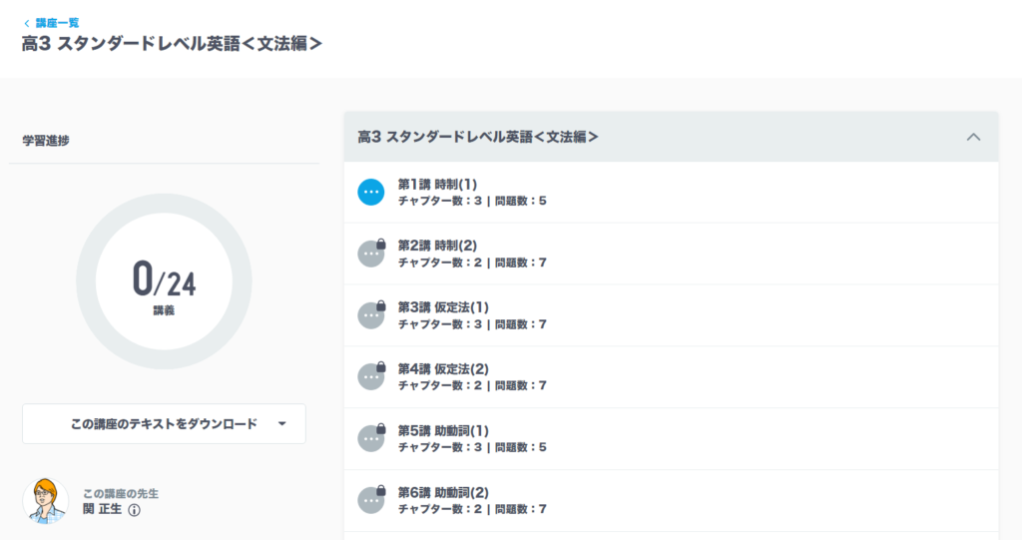1022x540 pixels.
Task: Click the locked icon beside 第5講 助動詞(1)
Action: click(371, 438)
